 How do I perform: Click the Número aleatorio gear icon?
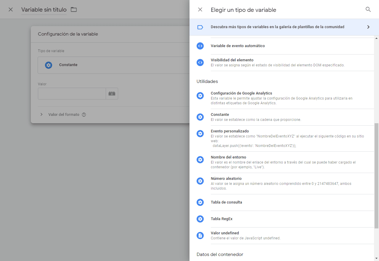(200, 181)
